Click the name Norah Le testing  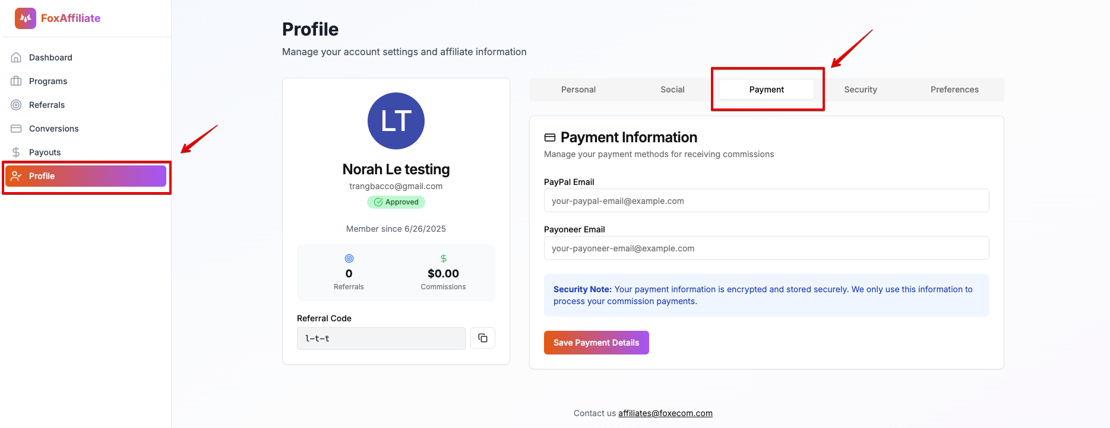pos(396,170)
